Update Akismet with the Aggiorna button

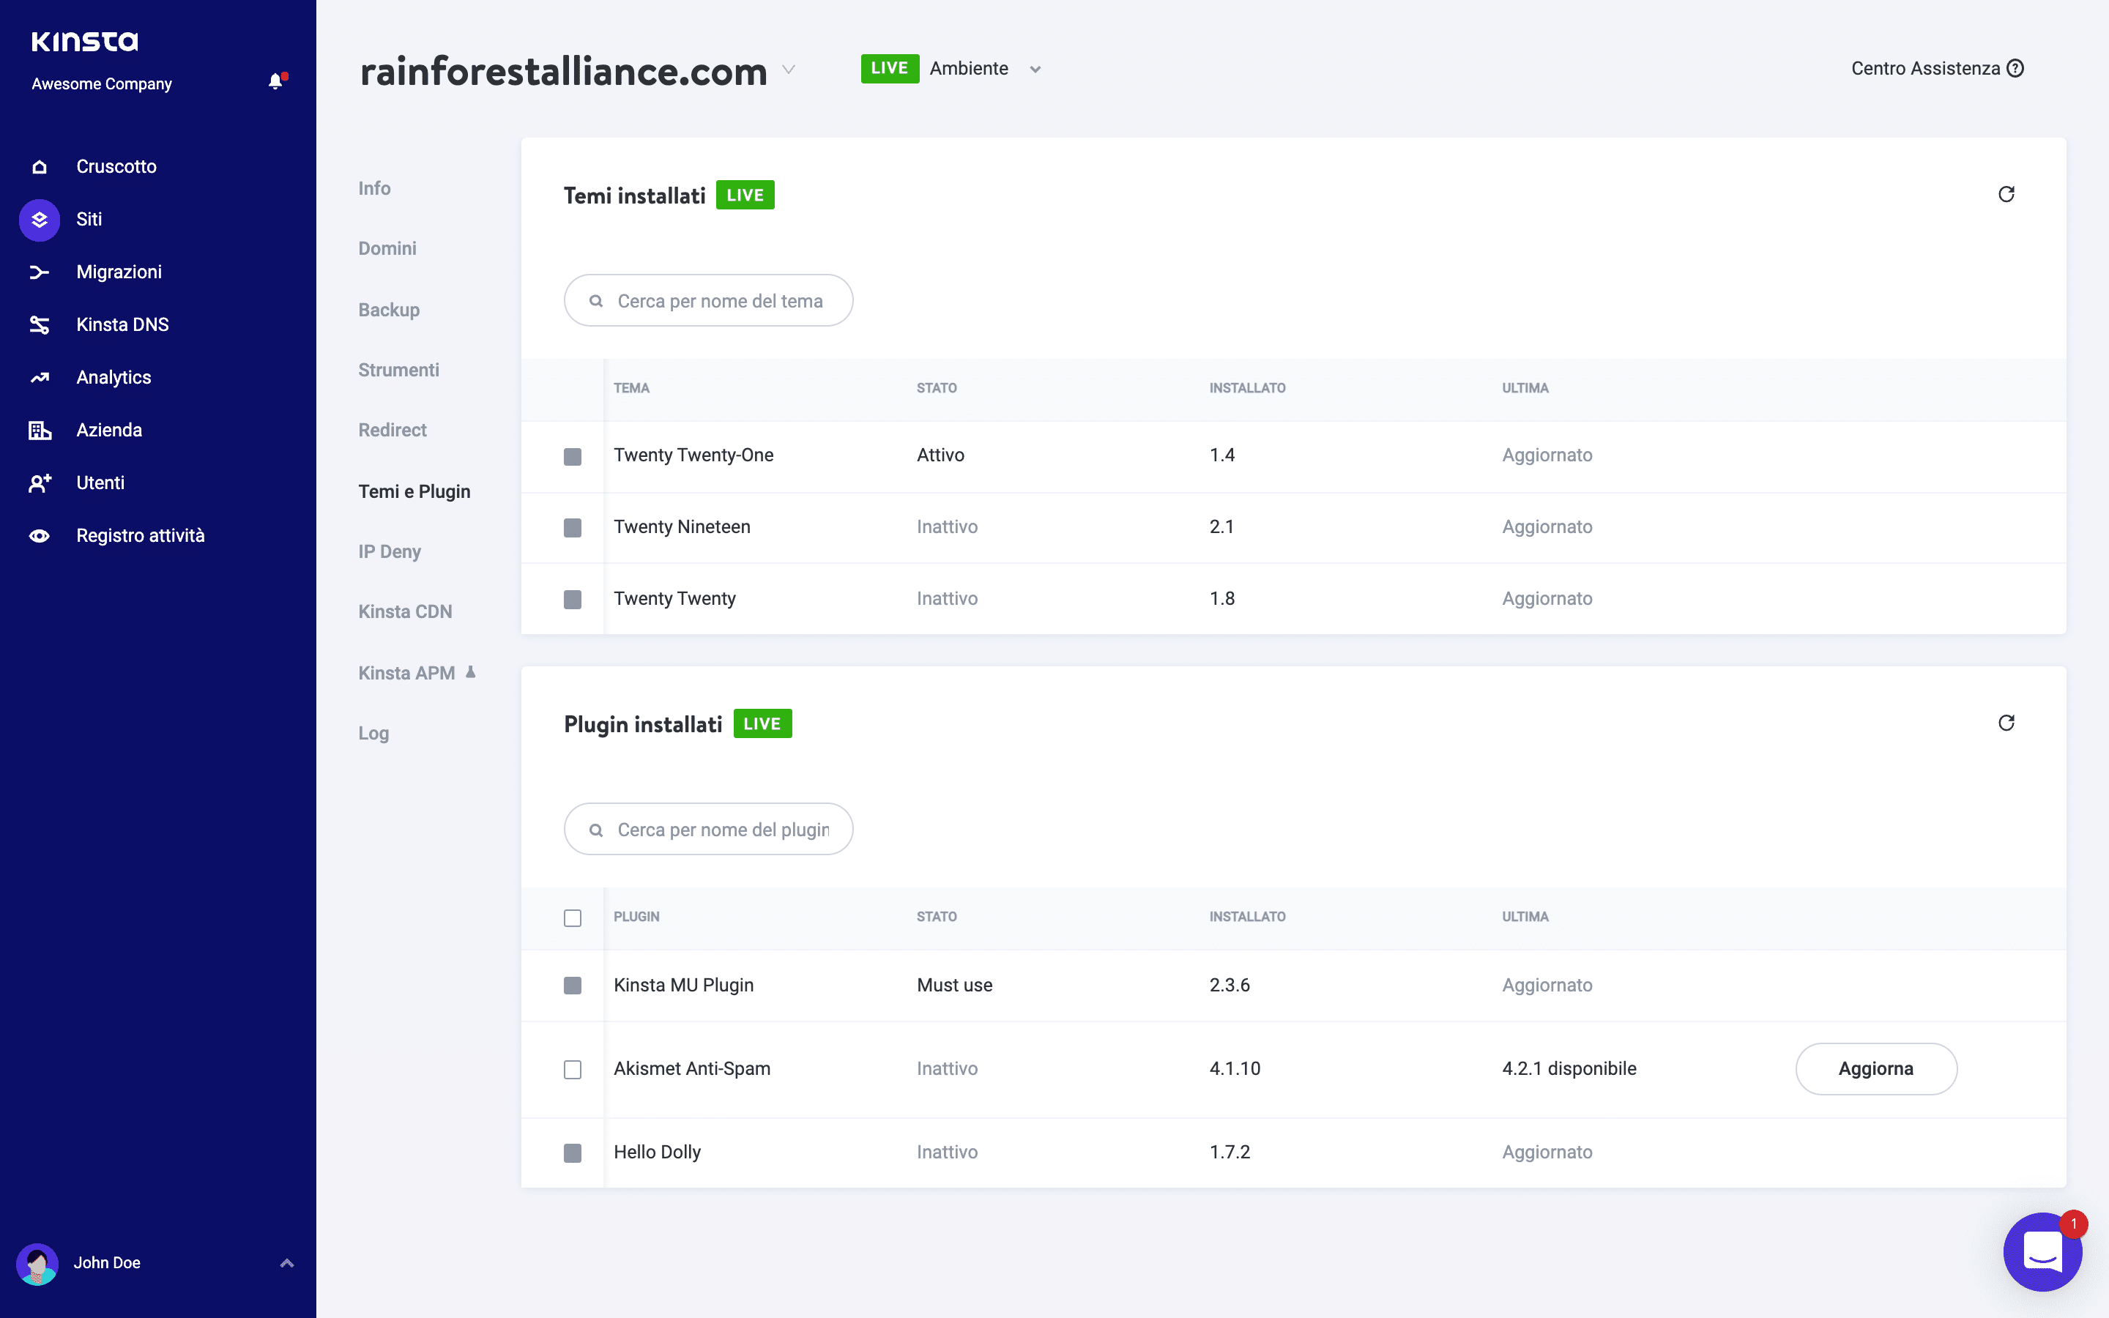point(1876,1069)
